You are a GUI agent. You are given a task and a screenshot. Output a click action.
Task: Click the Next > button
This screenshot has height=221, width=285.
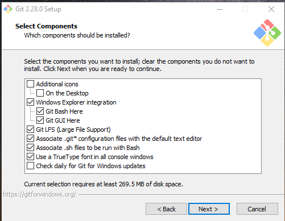tap(209, 209)
